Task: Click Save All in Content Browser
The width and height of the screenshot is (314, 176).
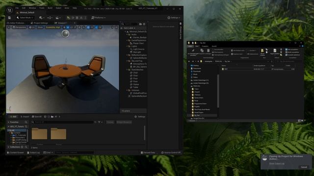Action: [x=37, y=116]
